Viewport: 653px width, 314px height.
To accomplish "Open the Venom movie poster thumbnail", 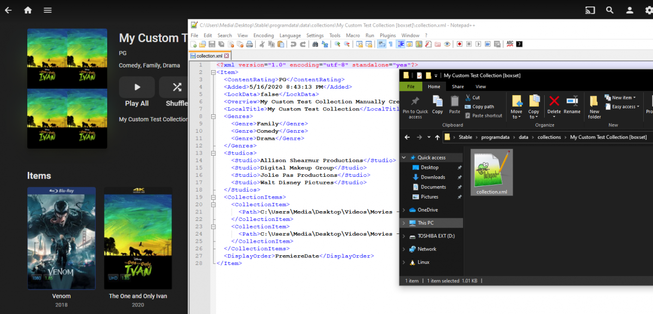I will (61, 238).
